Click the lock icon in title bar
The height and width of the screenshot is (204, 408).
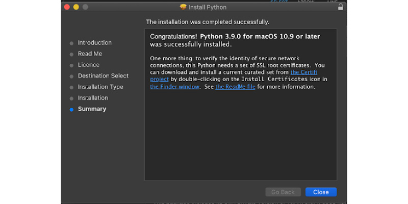click(x=340, y=7)
